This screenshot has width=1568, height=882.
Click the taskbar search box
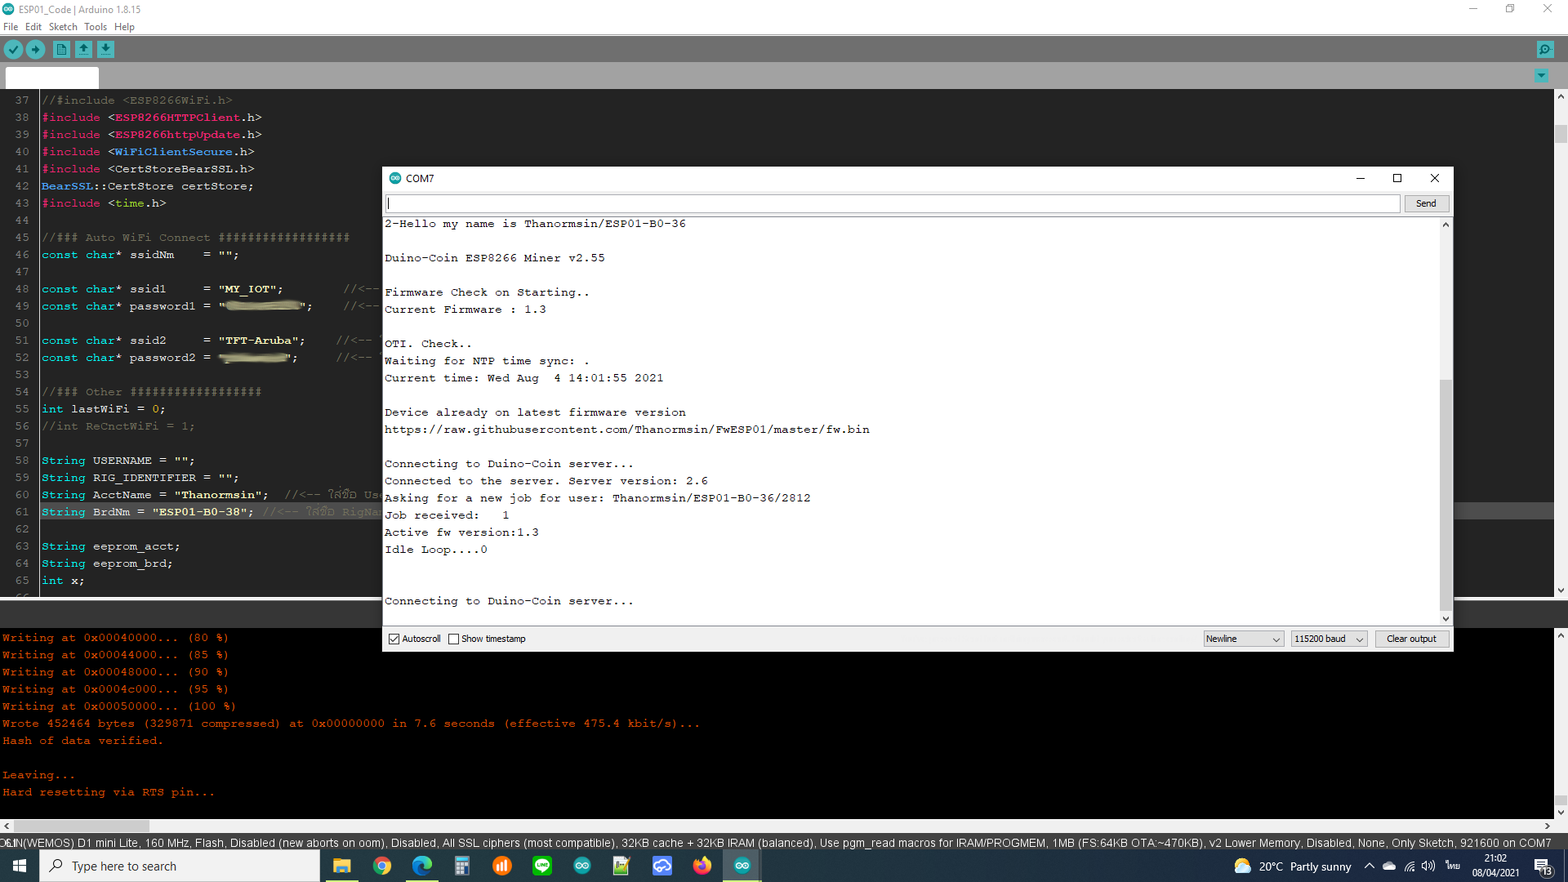tap(180, 866)
